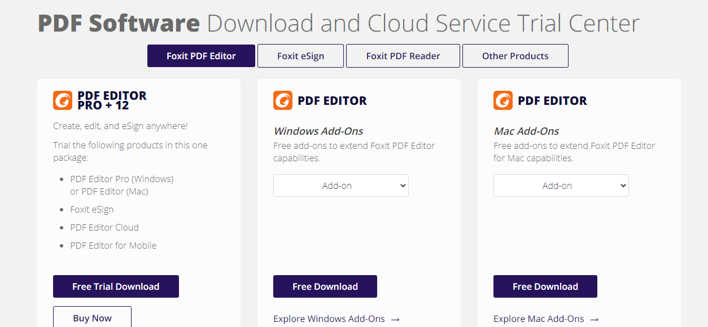Screen dimensions: 708x327
Task: Click the Free Trial Download button
Action: pos(116,286)
